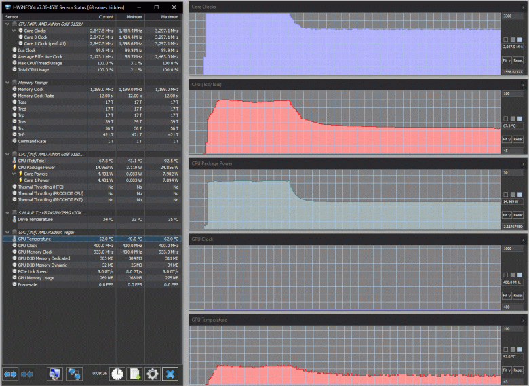This screenshot has height=386, width=529.
Task: Open sensor settings via the gear icon
Action: [153, 374]
